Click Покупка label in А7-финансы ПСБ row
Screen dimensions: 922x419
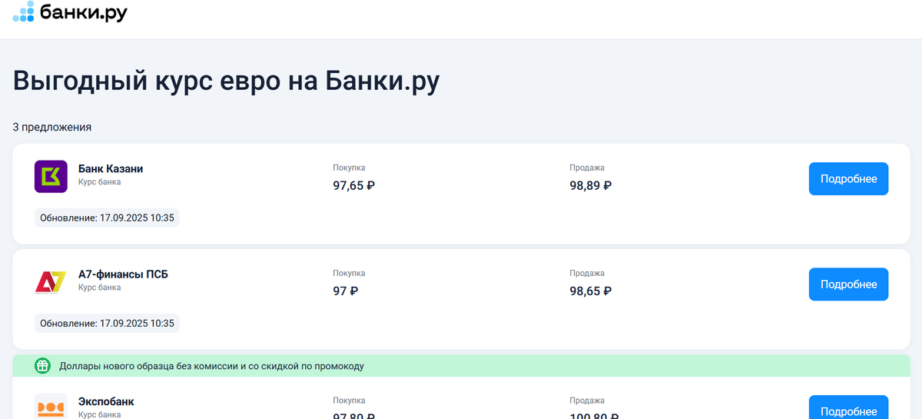coord(349,273)
